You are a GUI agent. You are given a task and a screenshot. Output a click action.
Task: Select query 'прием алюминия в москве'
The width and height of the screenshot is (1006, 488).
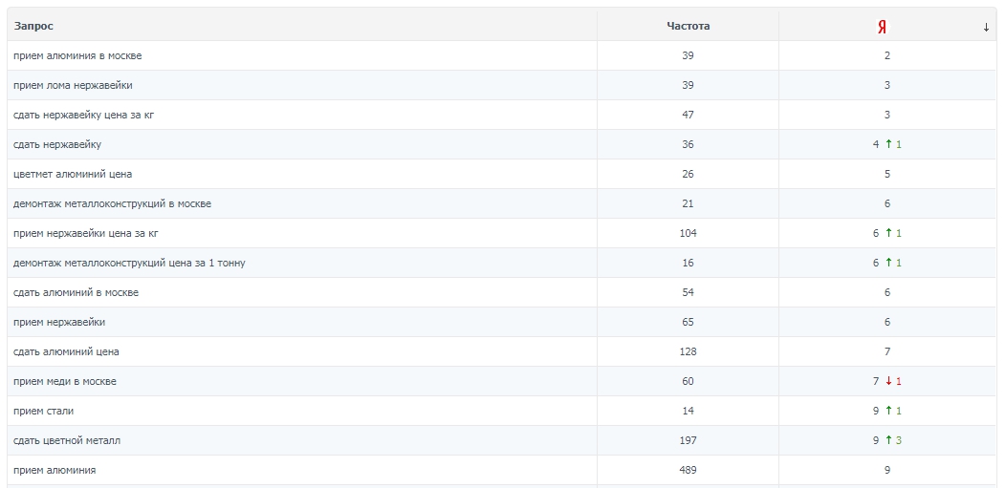[x=77, y=55]
